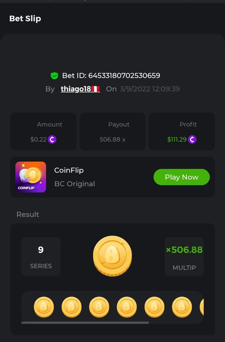Select the fifth coin in the series row

tap(154, 307)
